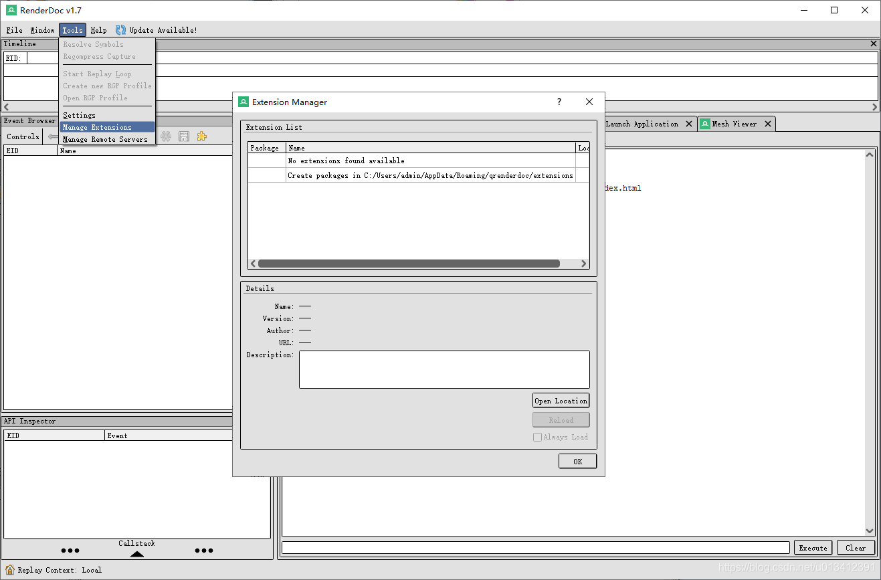Screen dimensions: 881x580
Task: Open the Tools menu
Action: (x=72, y=30)
